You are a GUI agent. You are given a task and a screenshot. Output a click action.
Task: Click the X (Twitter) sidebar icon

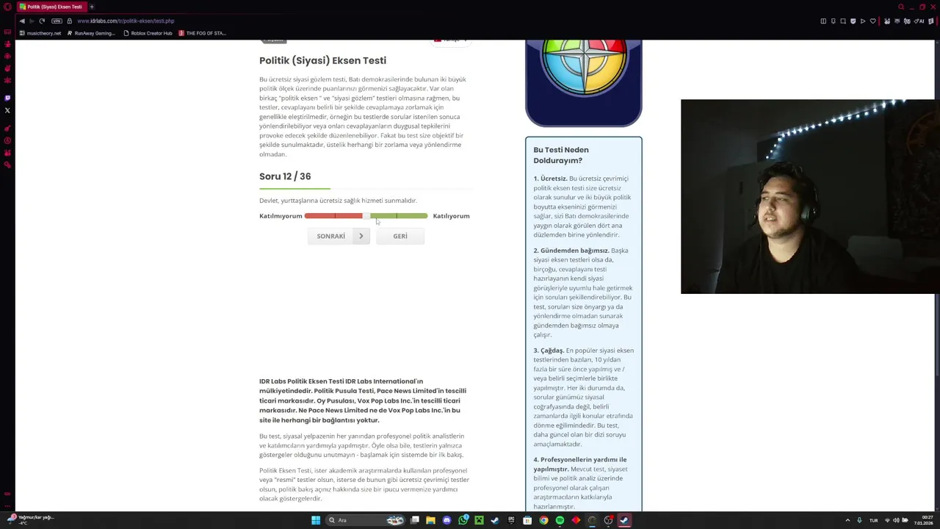[x=7, y=110]
